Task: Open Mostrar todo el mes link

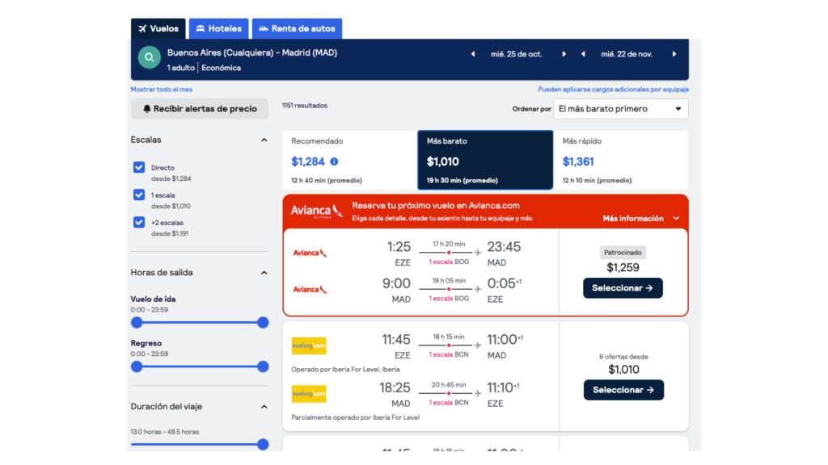Action: click(x=162, y=89)
